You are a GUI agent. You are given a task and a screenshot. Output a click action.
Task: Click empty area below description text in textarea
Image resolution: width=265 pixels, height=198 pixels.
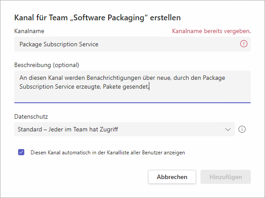pyautogui.click(x=132, y=97)
